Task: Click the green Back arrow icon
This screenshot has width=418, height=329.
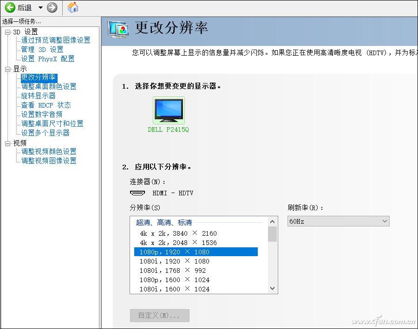Action: click(10, 7)
